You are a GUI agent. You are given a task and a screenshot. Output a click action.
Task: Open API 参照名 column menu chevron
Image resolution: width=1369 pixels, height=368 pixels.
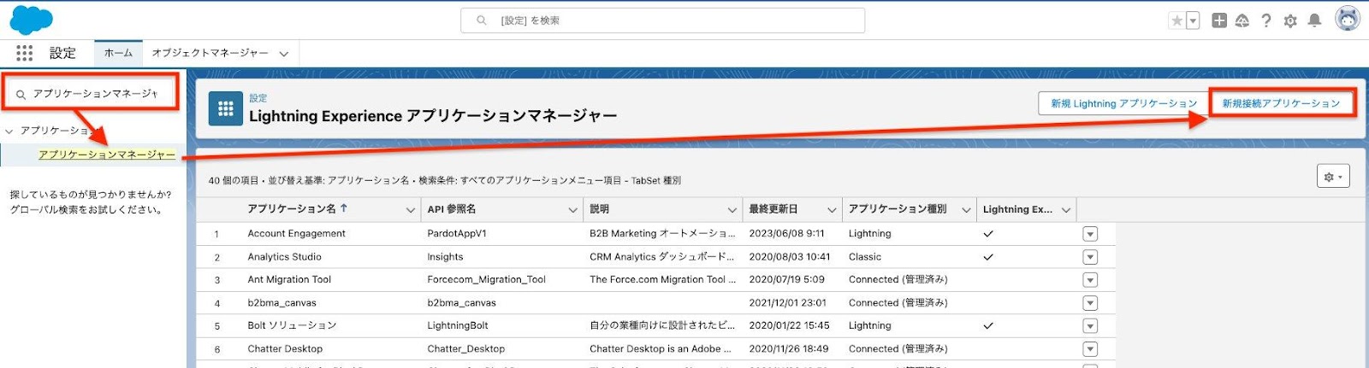click(572, 210)
